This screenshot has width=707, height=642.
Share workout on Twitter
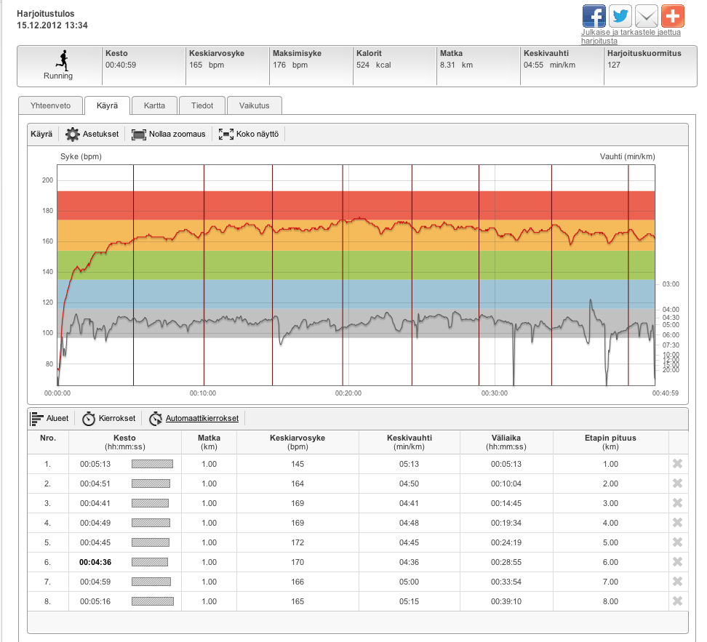click(620, 16)
